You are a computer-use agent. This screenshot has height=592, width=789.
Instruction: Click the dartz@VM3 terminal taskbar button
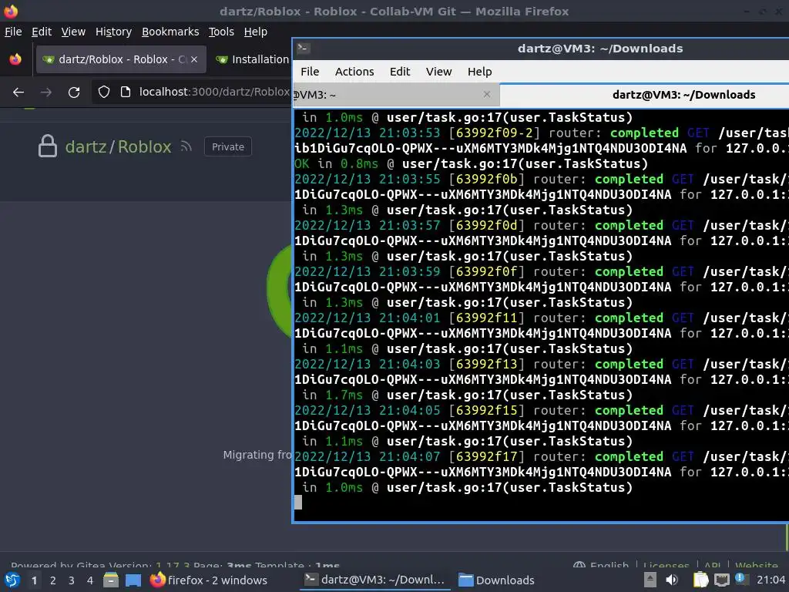click(375, 580)
